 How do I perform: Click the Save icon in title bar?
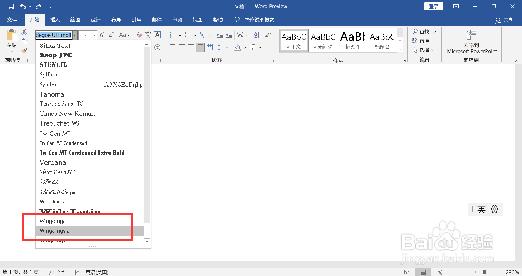tap(11, 7)
